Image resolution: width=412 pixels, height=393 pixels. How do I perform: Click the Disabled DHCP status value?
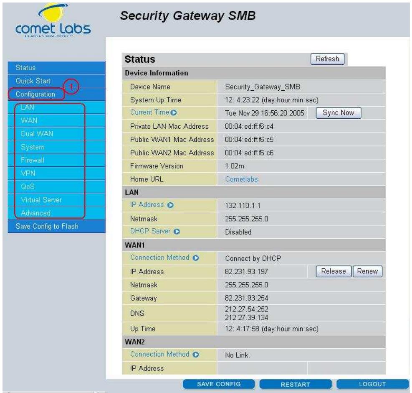(x=238, y=232)
